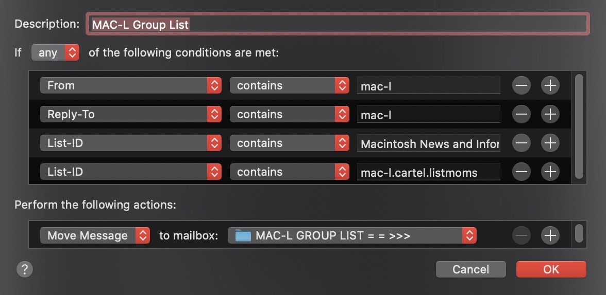
Task: Cancel the rule editing dialog
Action: coord(470,269)
